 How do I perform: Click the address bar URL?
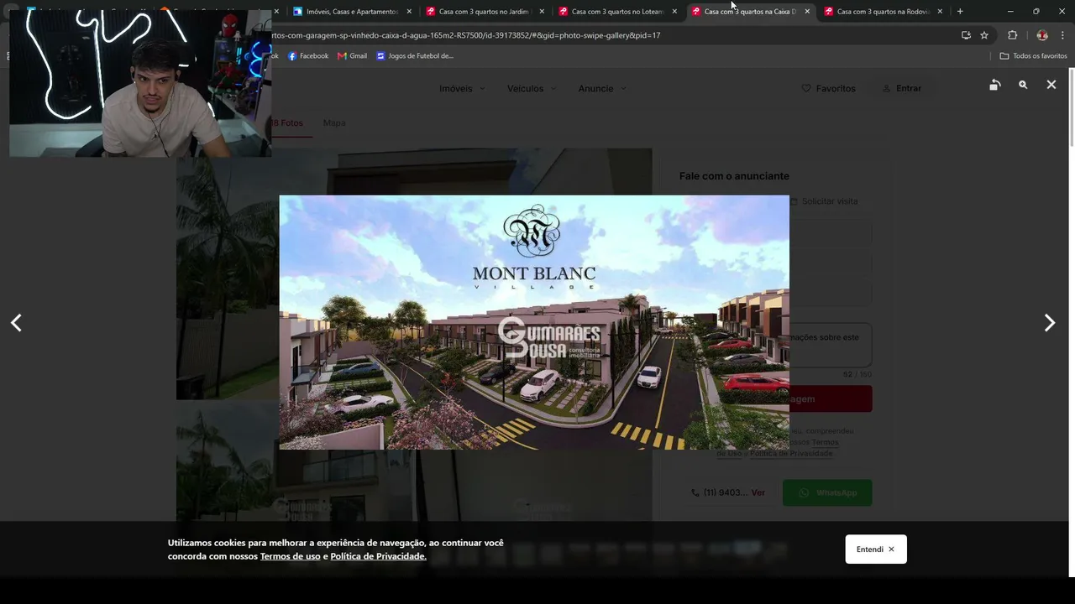[x=466, y=35]
